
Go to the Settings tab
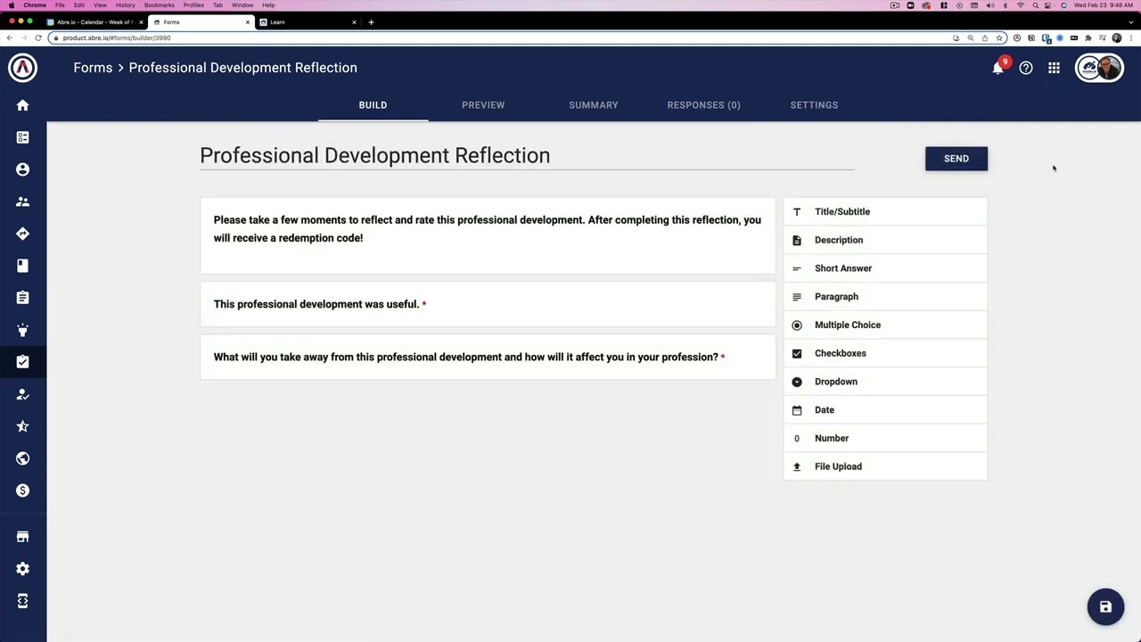pos(814,105)
